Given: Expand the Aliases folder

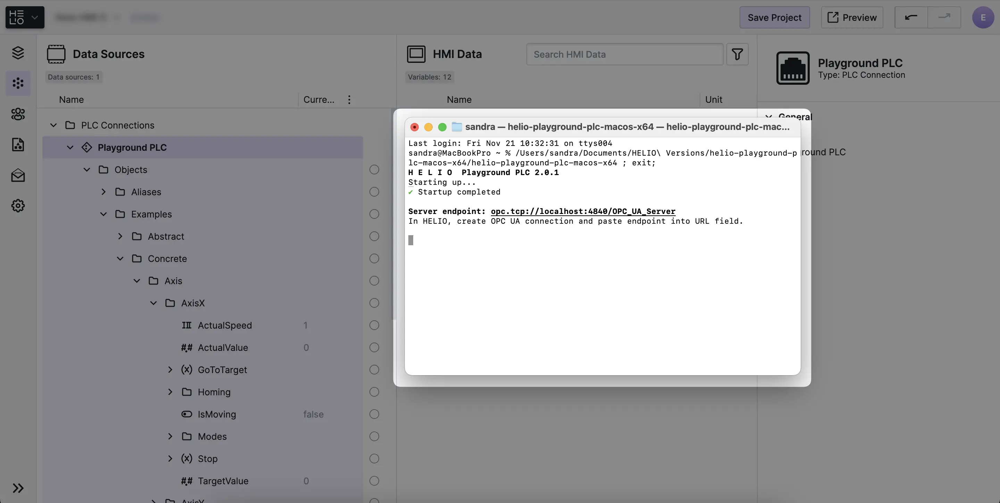Looking at the screenshot, I should [x=103, y=192].
